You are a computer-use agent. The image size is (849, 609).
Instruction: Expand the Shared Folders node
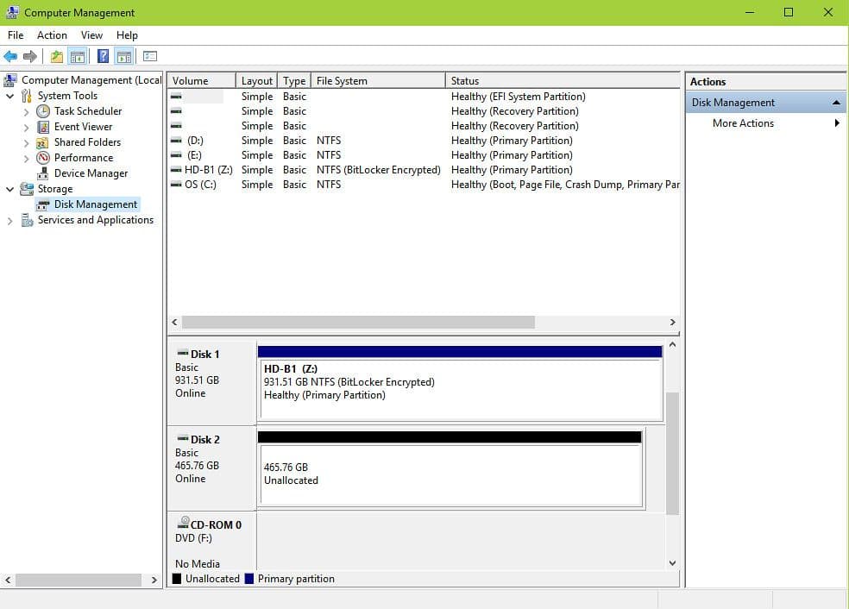(26, 143)
